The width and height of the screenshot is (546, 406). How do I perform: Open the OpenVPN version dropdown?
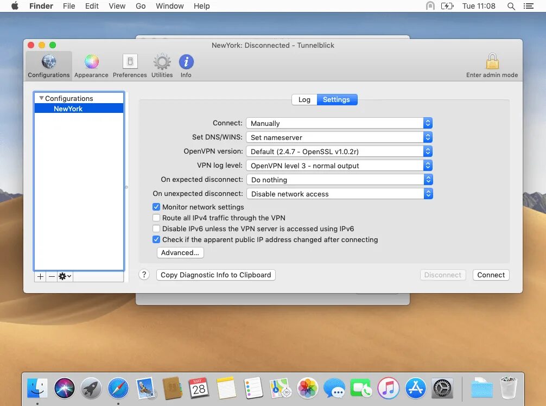339,151
